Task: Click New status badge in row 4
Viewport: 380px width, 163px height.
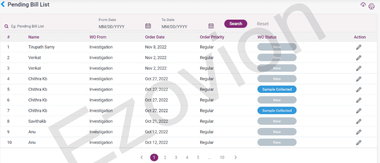Action: [x=277, y=79]
